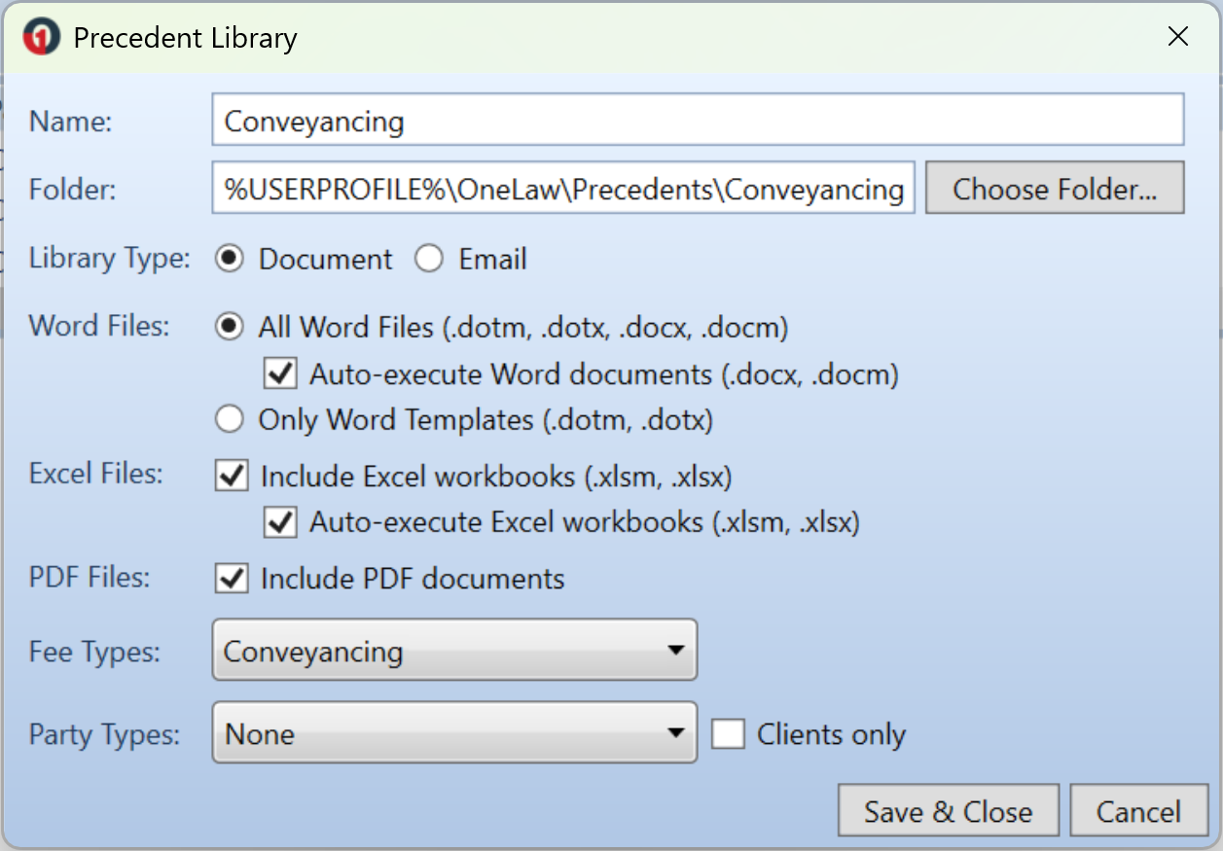Toggle Auto-execute Word documents checkbox

(280, 373)
